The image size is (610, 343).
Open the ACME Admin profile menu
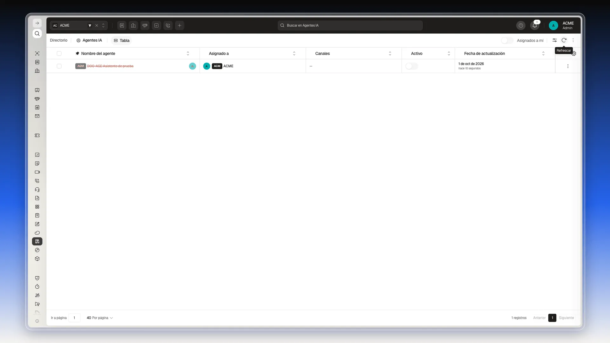click(561, 25)
